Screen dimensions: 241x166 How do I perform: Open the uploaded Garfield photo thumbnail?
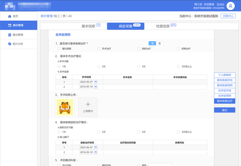coord(65,107)
